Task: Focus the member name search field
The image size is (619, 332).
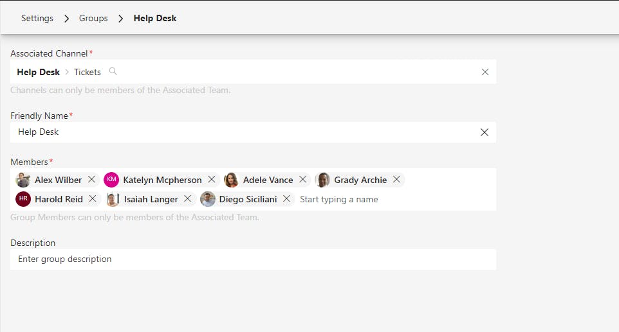Action: coord(386,199)
